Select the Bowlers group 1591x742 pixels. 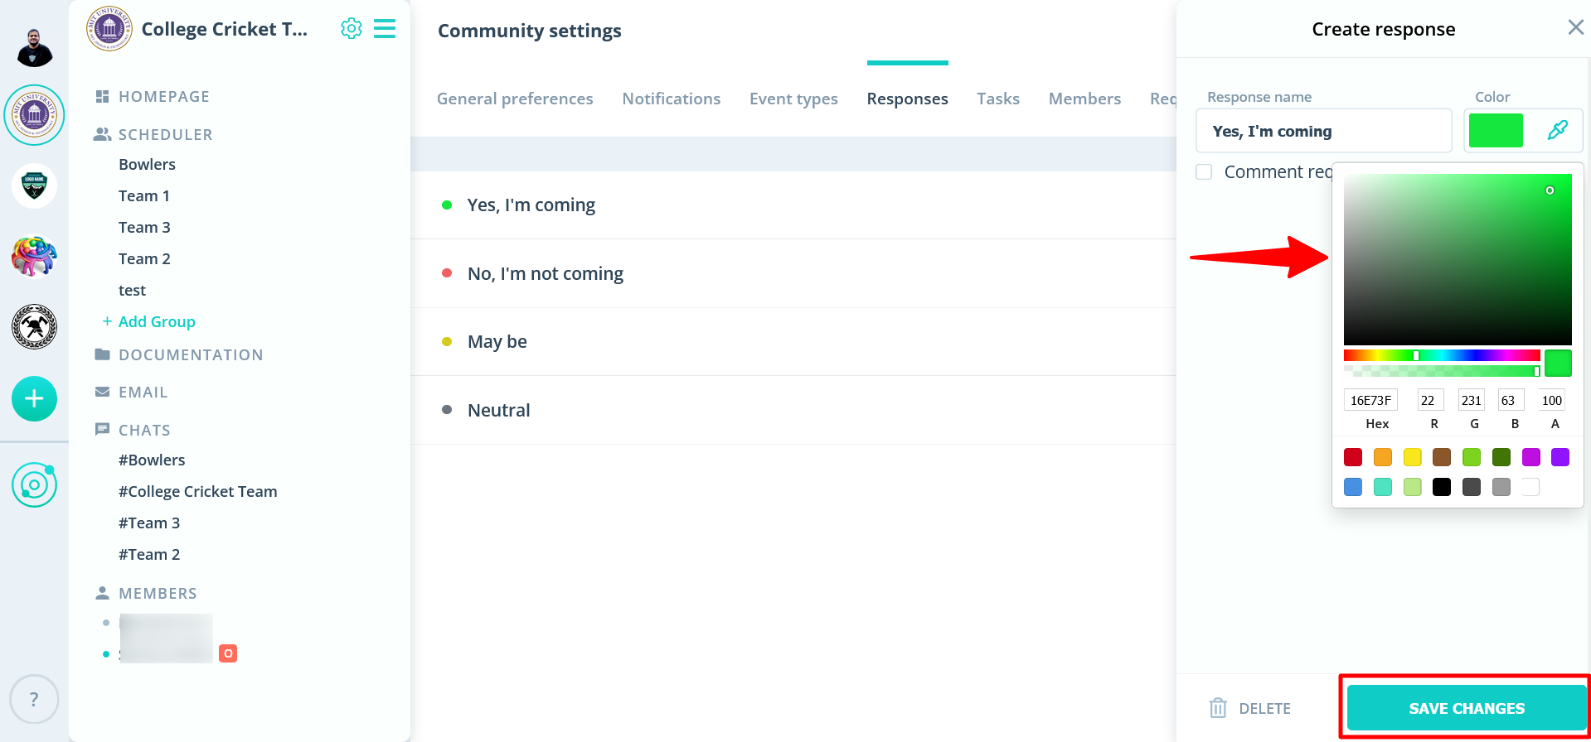pos(147,164)
